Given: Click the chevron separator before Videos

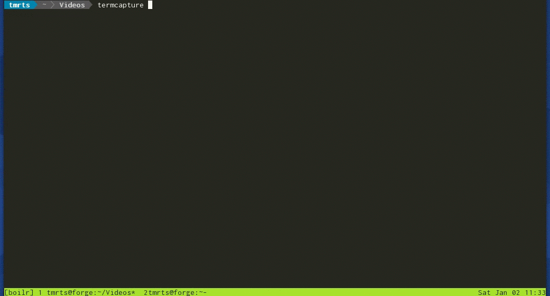Looking at the screenshot, I should (x=52, y=5).
